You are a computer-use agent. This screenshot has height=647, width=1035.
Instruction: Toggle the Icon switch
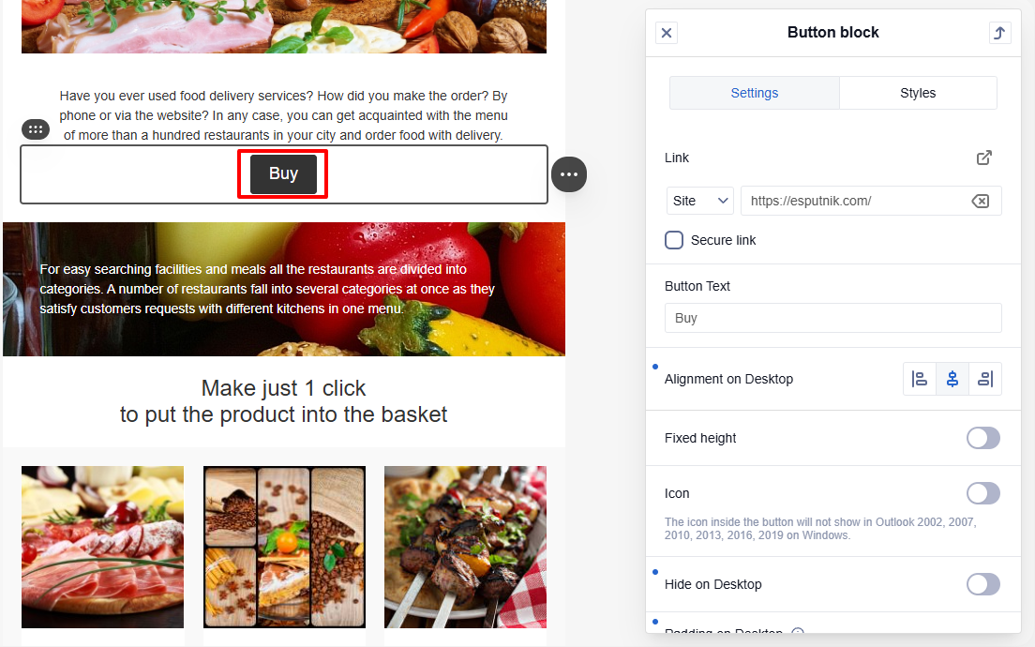pyautogui.click(x=982, y=493)
